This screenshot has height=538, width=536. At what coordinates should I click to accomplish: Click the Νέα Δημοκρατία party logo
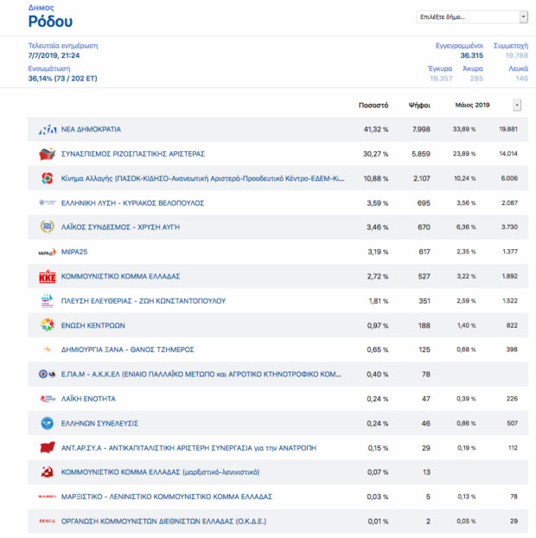[x=48, y=130]
